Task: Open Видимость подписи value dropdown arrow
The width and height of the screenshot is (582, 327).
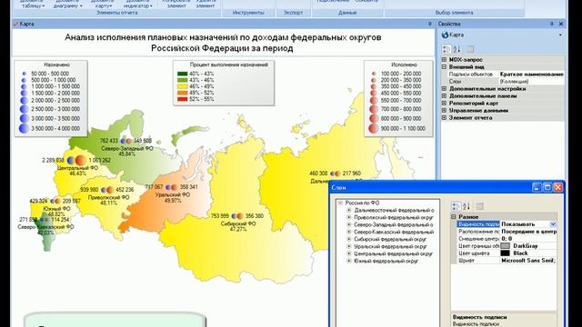Action: (x=553, y=224)
